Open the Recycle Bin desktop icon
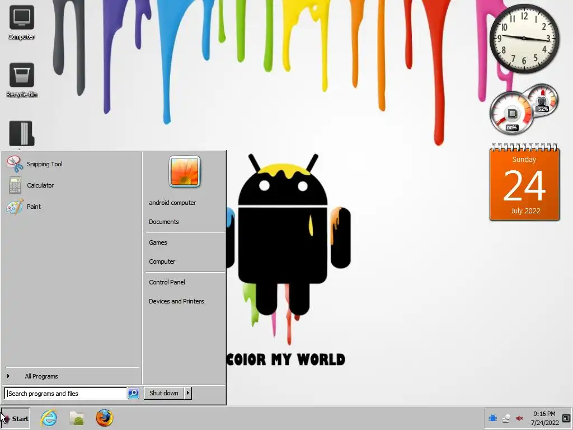This screenshot has height=430, width=573. (x=22, y=80)
